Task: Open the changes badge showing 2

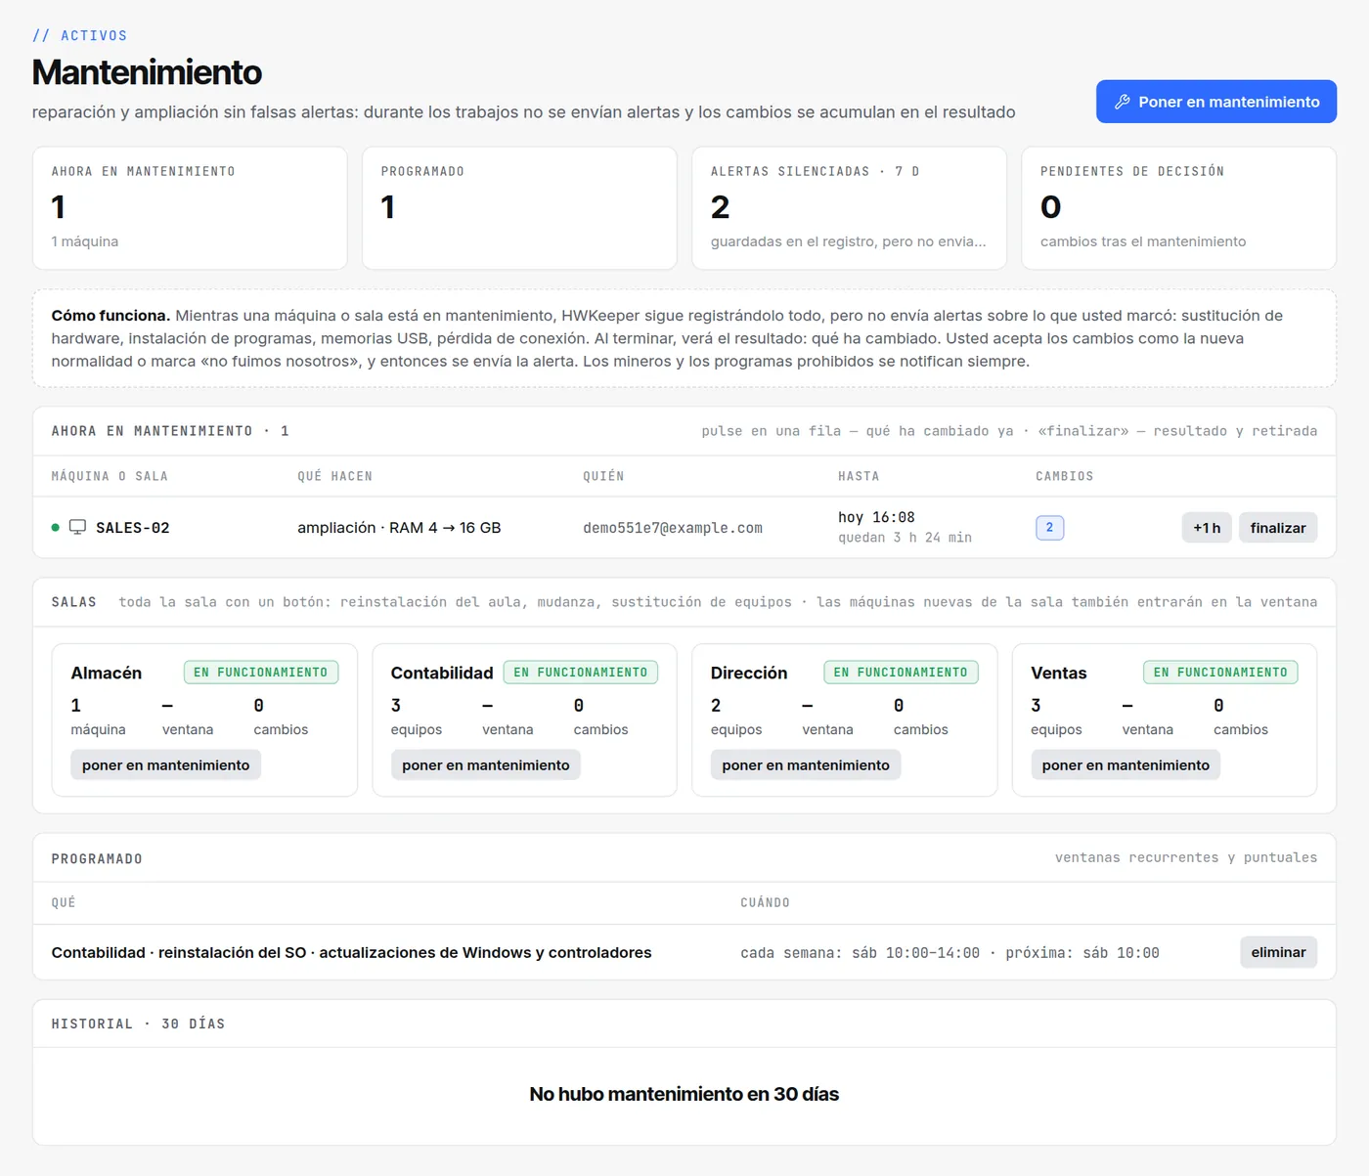Action: pos(1049,528)
